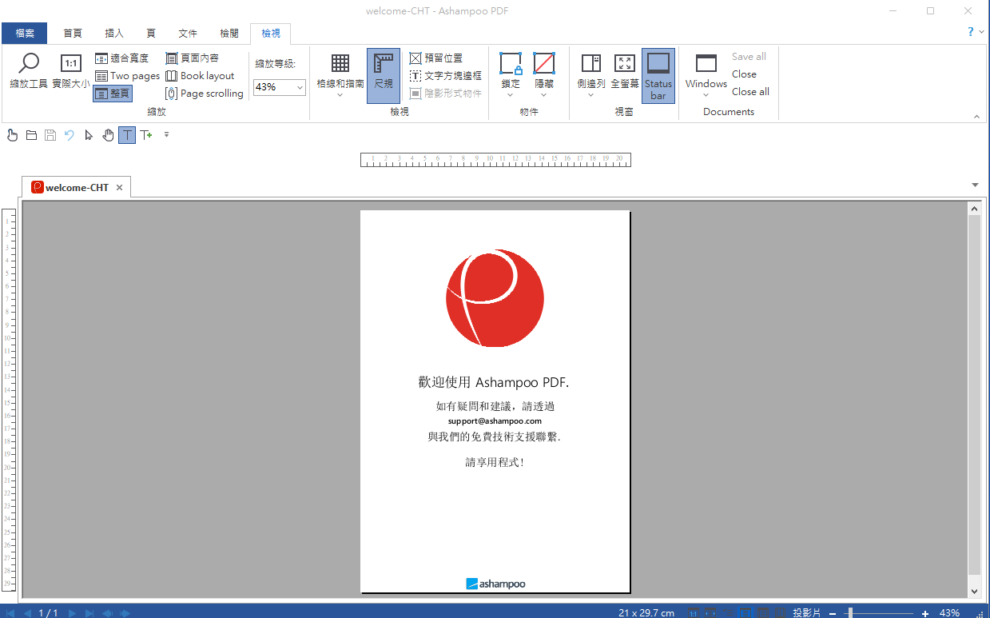Collapse the ribbon with the chevron
This screenshot has width=990, height=618.
[x=976, y=117]
